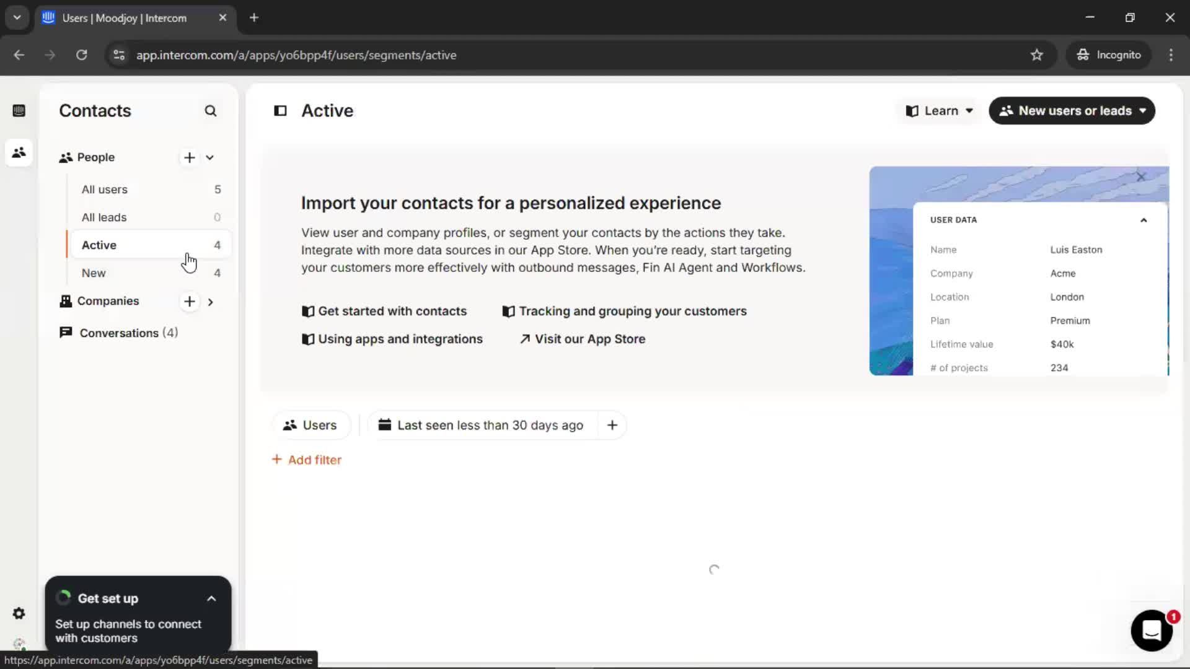Open All leads list

coord(151,217)
